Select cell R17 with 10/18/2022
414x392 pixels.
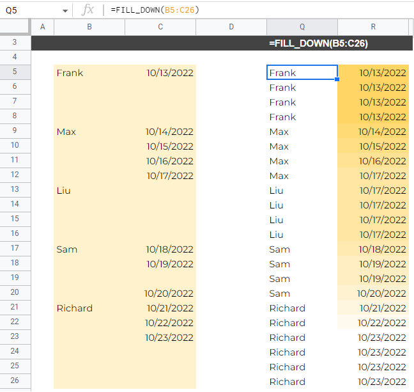tap(373, 249)
